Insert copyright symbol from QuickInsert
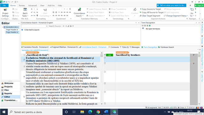 tap(53, 12)
